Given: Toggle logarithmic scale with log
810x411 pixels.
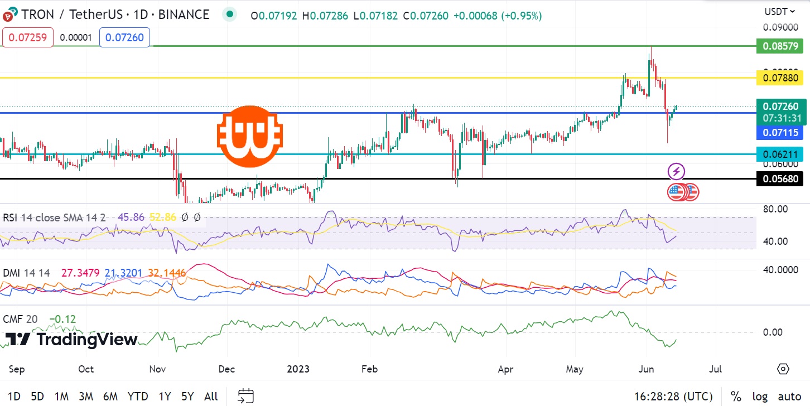Looking at the screenshot, I should (760, 397).
